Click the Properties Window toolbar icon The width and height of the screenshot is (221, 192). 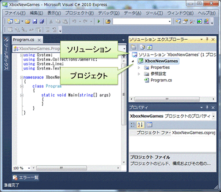coord(185,22)
